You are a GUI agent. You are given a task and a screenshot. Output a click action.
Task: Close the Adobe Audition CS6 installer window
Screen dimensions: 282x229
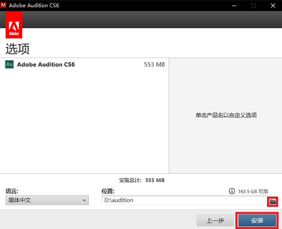pos(273,6)
